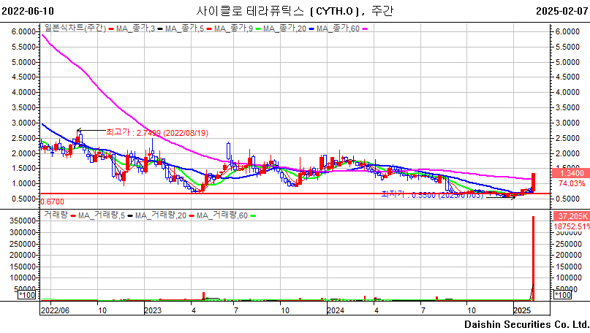Click the 74.03% change value
This screenshot has height=333, width=590.
coord(572,183)
